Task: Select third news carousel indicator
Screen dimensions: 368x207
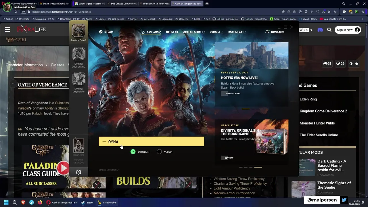Action: [258, 109]
